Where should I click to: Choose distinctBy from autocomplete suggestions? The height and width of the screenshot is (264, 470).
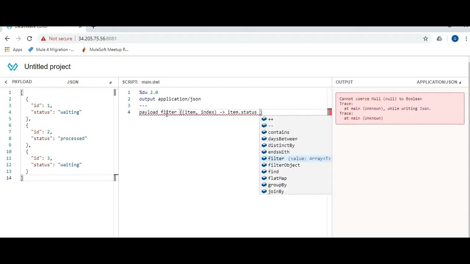[296, 146]
